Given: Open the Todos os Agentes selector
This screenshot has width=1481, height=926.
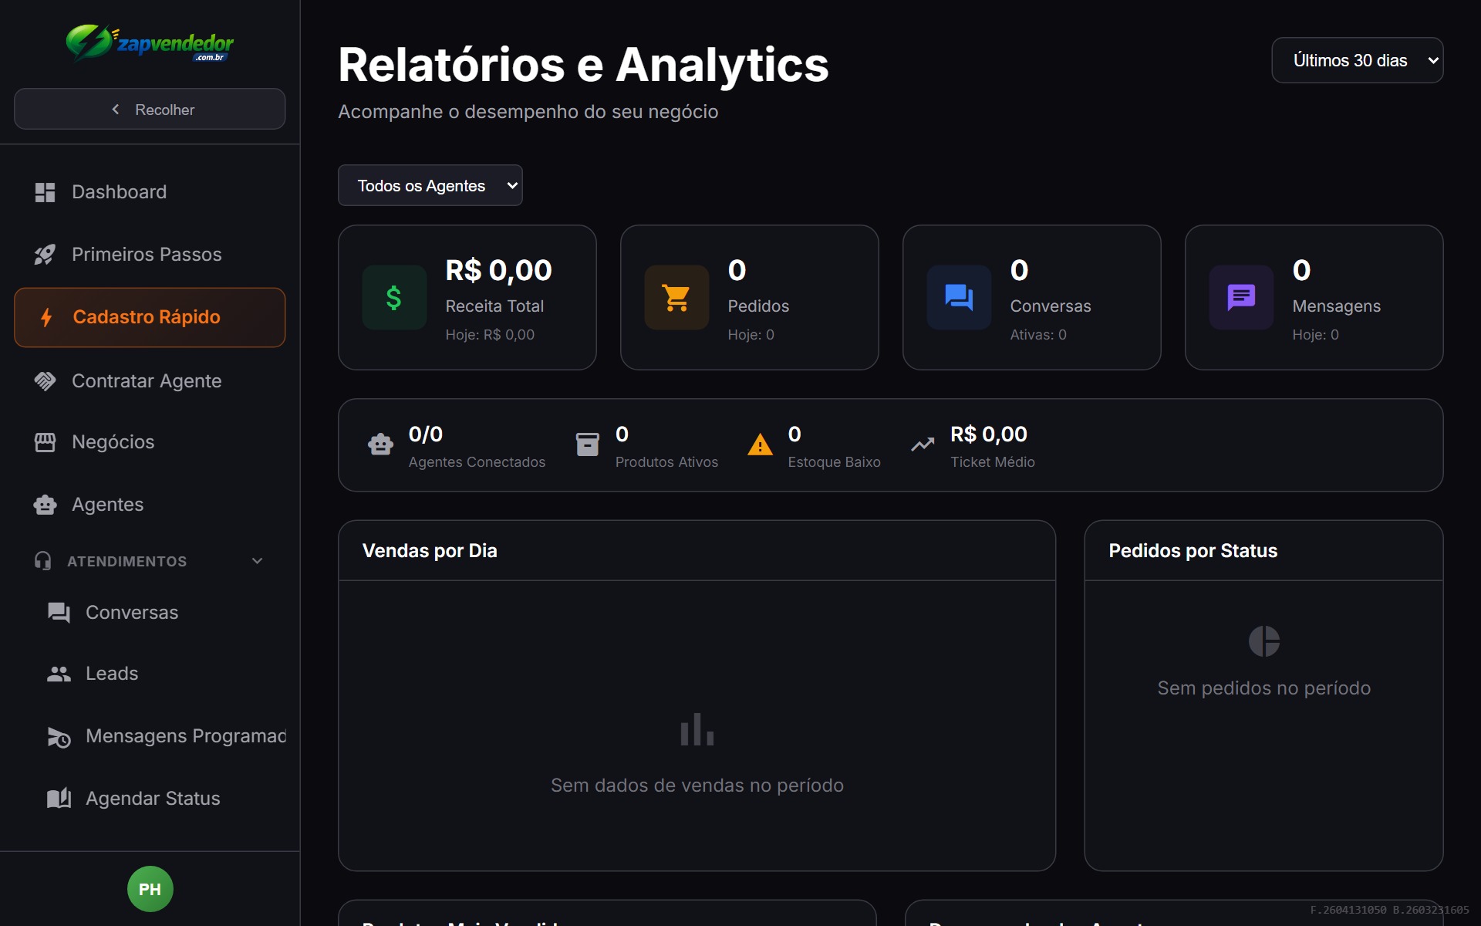Looking at the screenshot, I should pyautogui.click(x=430, y=185).
